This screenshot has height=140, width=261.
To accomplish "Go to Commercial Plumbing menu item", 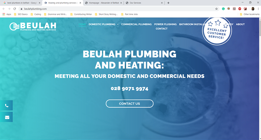I will coord(136,24).
